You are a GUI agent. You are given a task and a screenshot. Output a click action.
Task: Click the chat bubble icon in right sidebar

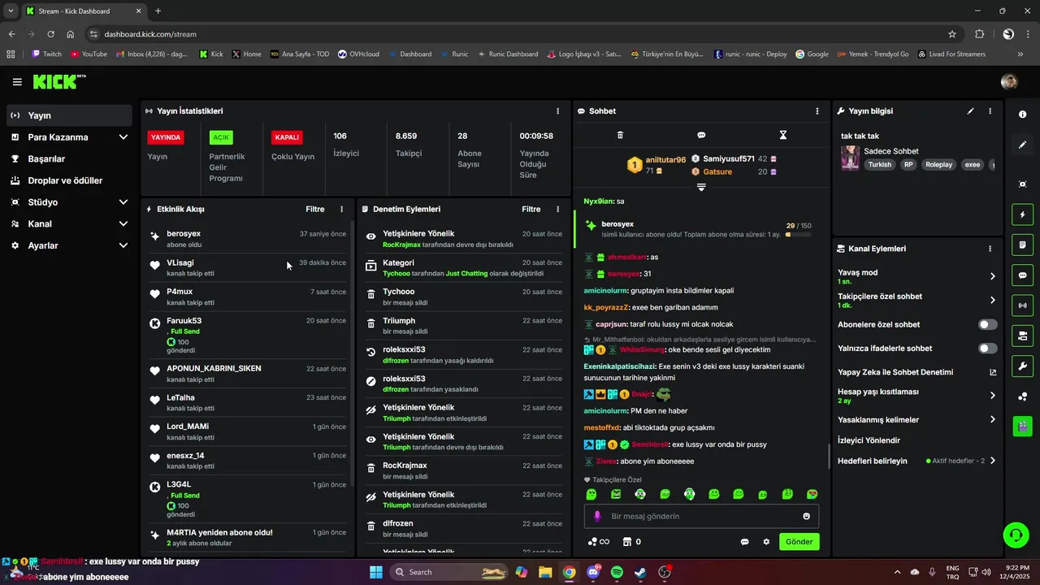(1022, 275)
